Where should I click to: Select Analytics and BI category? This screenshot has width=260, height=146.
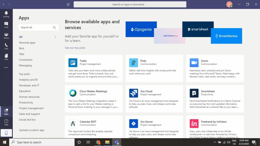click(28, 80)
